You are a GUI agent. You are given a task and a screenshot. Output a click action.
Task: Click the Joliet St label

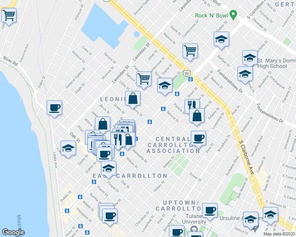click(x=152, y=55)
